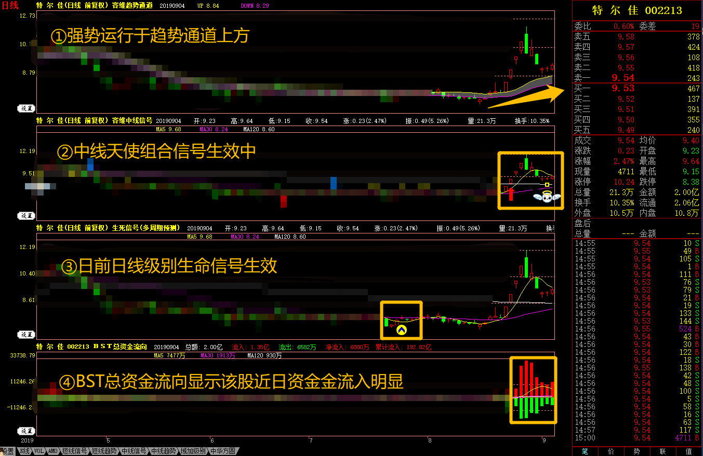Click the 涨停 10.24 value

click(624, 182)
